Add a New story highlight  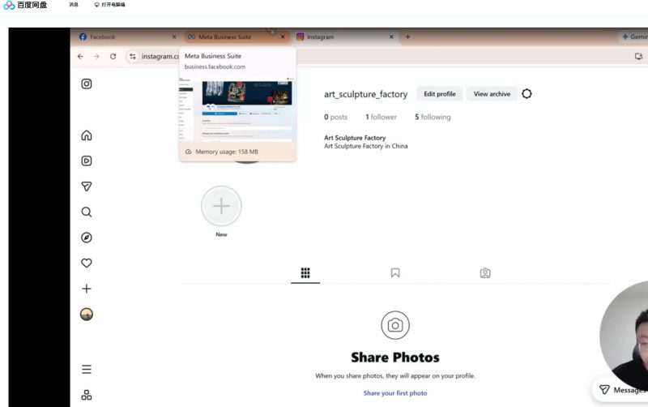pyautogui.click(x=221, y=206)
